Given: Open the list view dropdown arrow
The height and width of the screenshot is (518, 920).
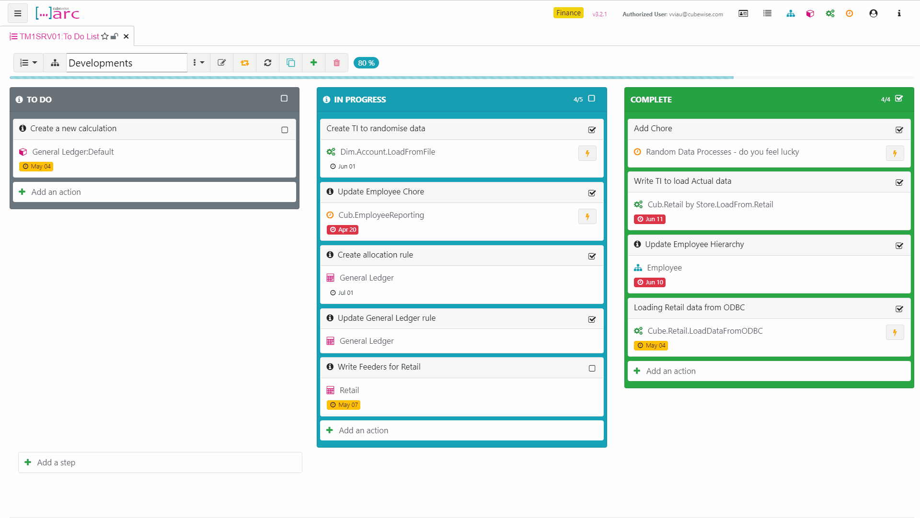Looking at the screenshot, I should pyautogui.click(x=34, y=63).
